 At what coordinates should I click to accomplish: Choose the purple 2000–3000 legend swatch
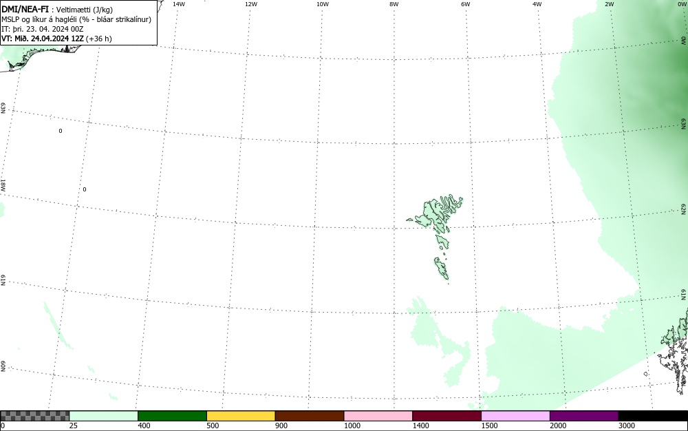point(584,416)
